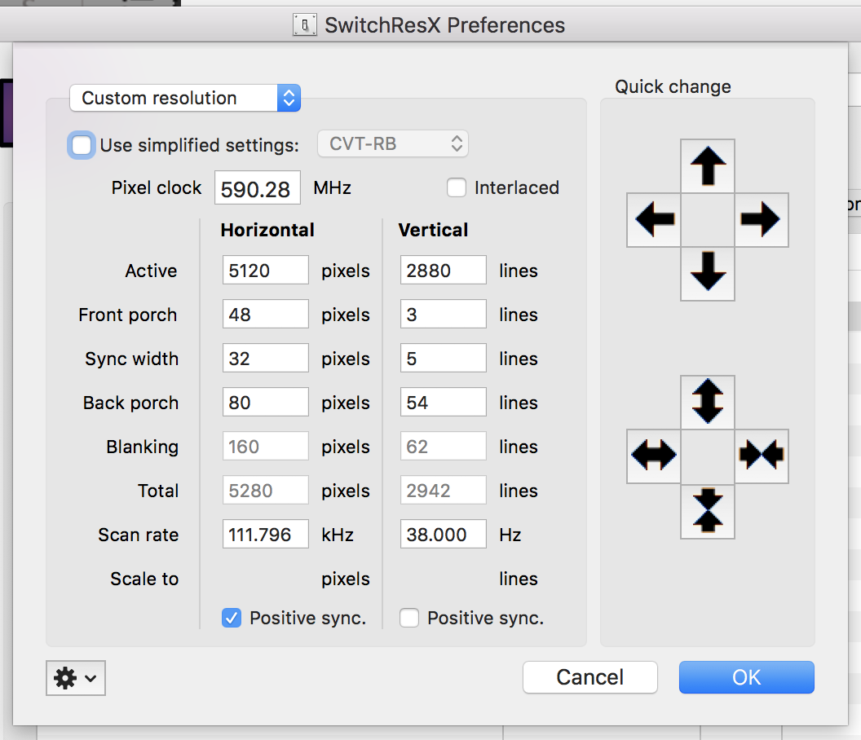The height and width of the screenshot is (740, 861).
Task: Open the CVT-RB timing dropdown
Action: 392,144
